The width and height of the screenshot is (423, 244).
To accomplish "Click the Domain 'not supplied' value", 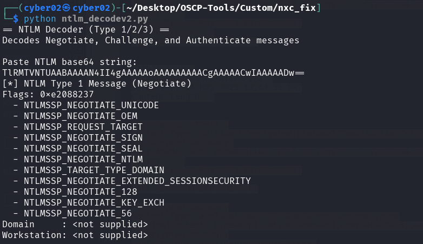I will pyautogui.click(x=110, y=224).
